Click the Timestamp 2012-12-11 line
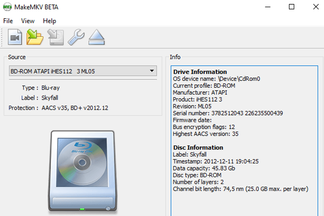This screenshot has width=324, height=216. pyautogui.click(x=216, y=161)
